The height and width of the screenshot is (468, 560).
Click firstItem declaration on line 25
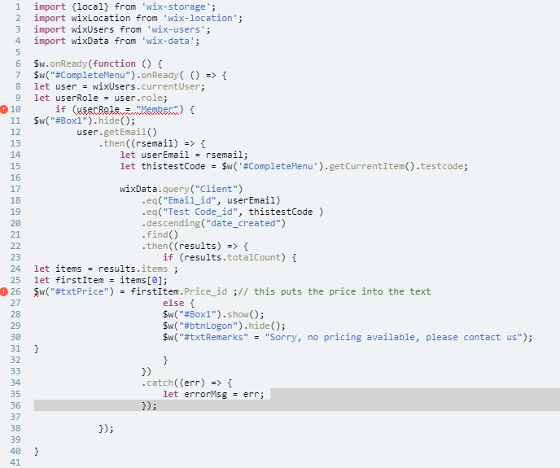click(79, 281)
